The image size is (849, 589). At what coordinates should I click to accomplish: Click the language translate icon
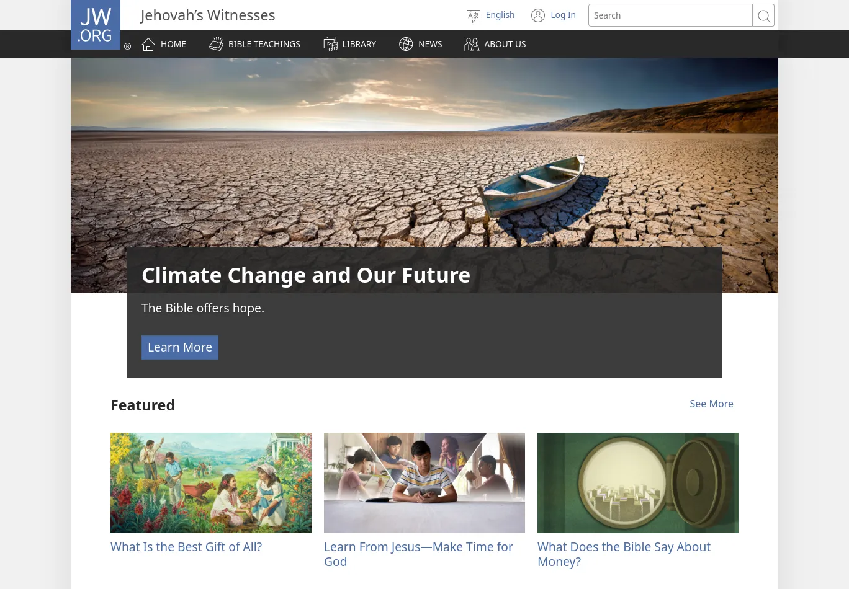474,15
